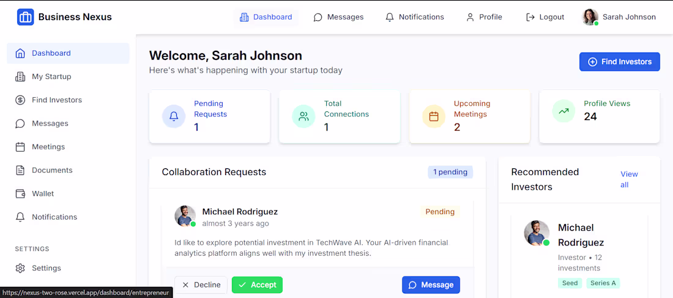Click Michael Rodriguez name in the collaboration request
The width and height of the screenshot is (673, 298).
tap(240, 212)
